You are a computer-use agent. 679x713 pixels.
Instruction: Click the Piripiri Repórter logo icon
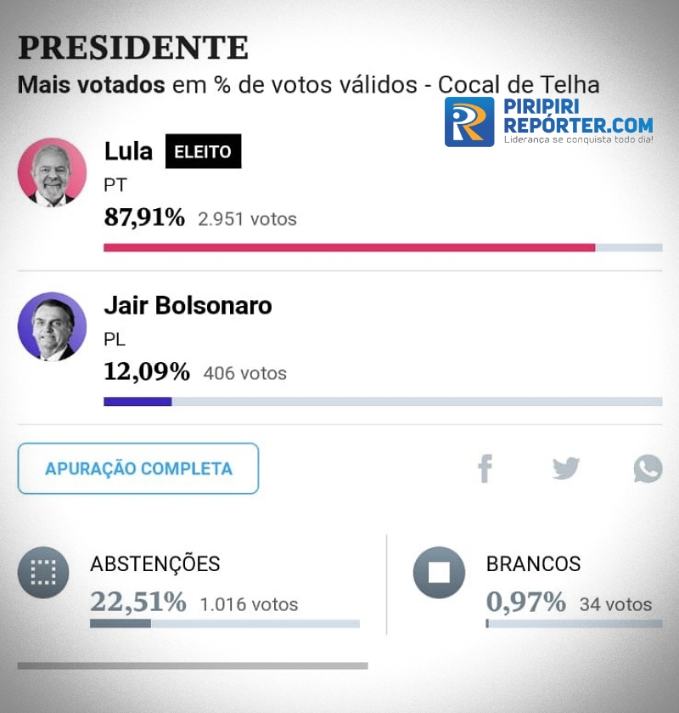(469, 122)
